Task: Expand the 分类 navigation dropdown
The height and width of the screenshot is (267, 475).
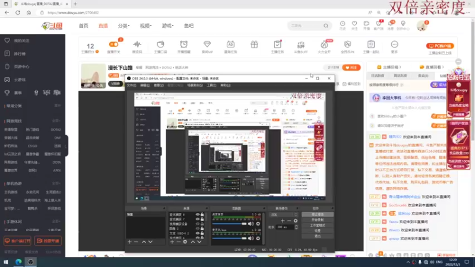Action: 123,26
